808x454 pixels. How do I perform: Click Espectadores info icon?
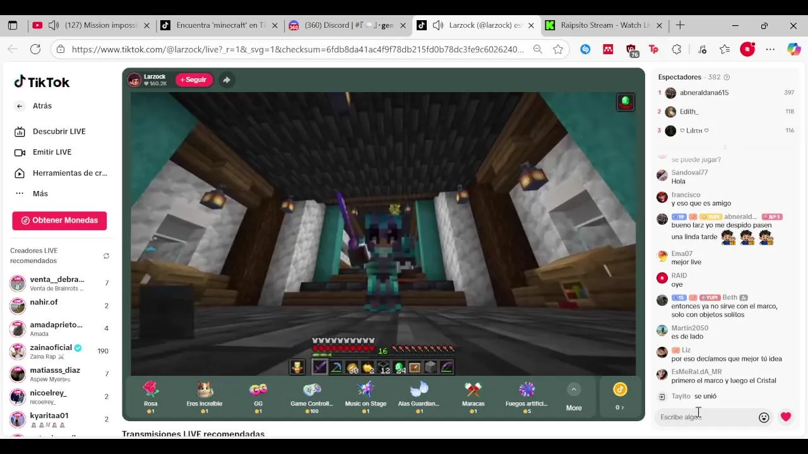[x=727, y=77]
